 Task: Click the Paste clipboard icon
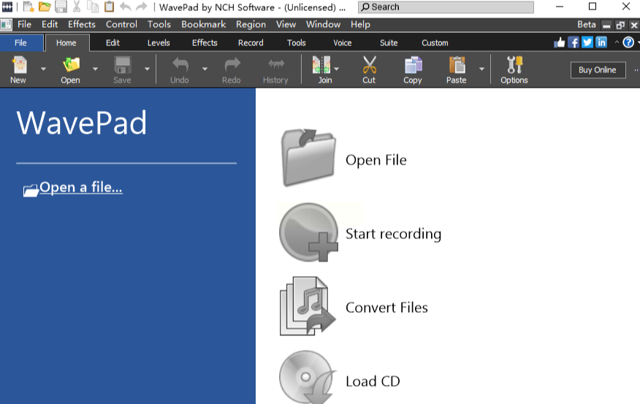tap(457, 66)
